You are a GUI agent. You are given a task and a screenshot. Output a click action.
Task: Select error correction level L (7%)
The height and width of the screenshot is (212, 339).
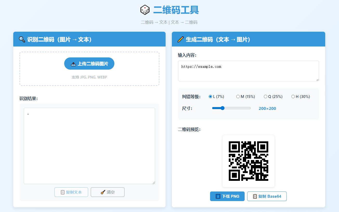point(210,97)
